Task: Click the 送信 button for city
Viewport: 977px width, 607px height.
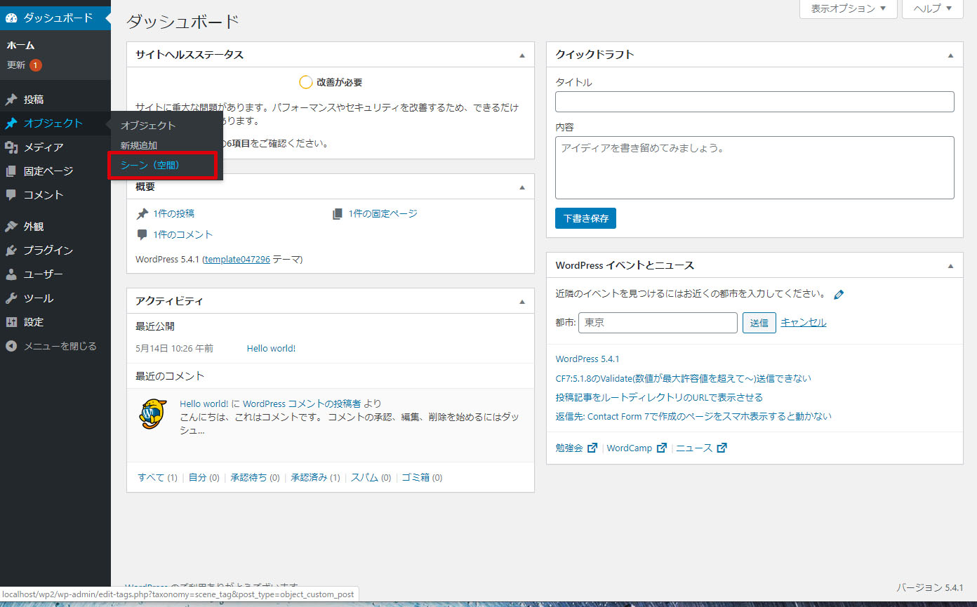Action: pos(759,323)
